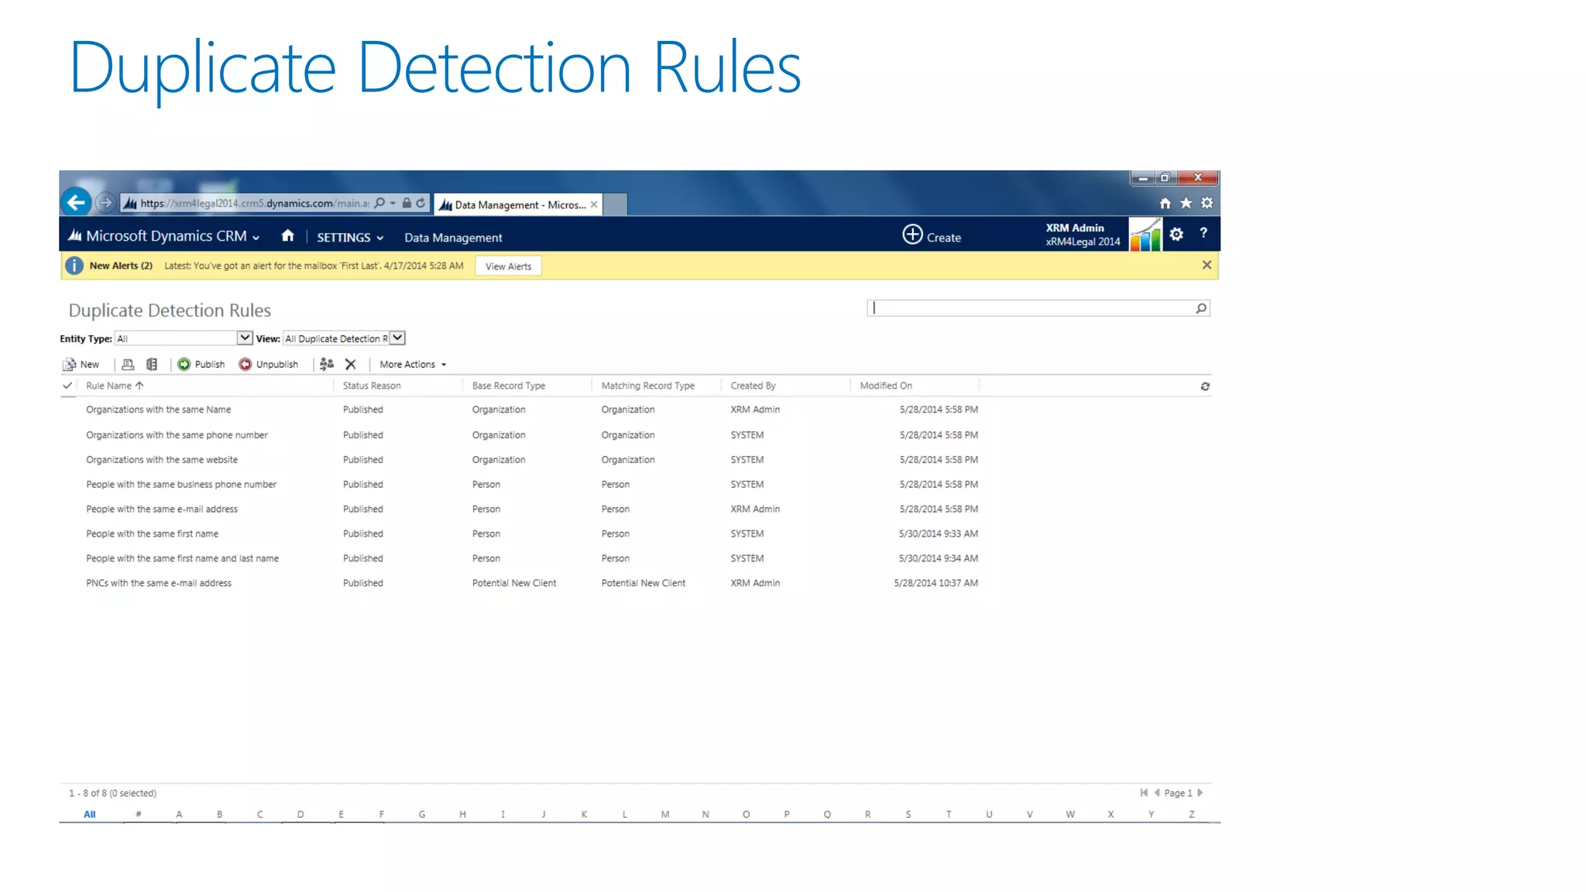Image resolution: width=1586 pixels, height=892 pixels.
Task: Click the browser forward arrow
Action: 106,203
